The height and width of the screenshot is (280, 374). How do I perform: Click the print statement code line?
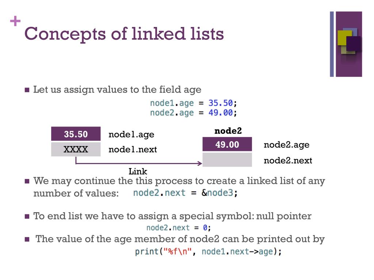click(208, 252)
